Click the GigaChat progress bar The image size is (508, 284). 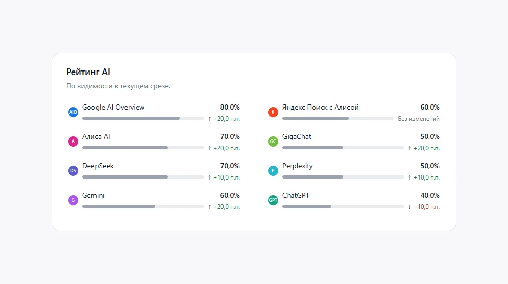[343, 148]
